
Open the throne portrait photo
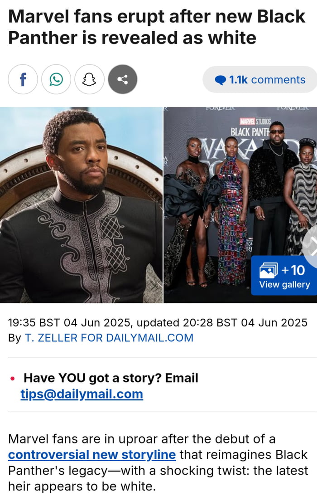click(81, 205)
